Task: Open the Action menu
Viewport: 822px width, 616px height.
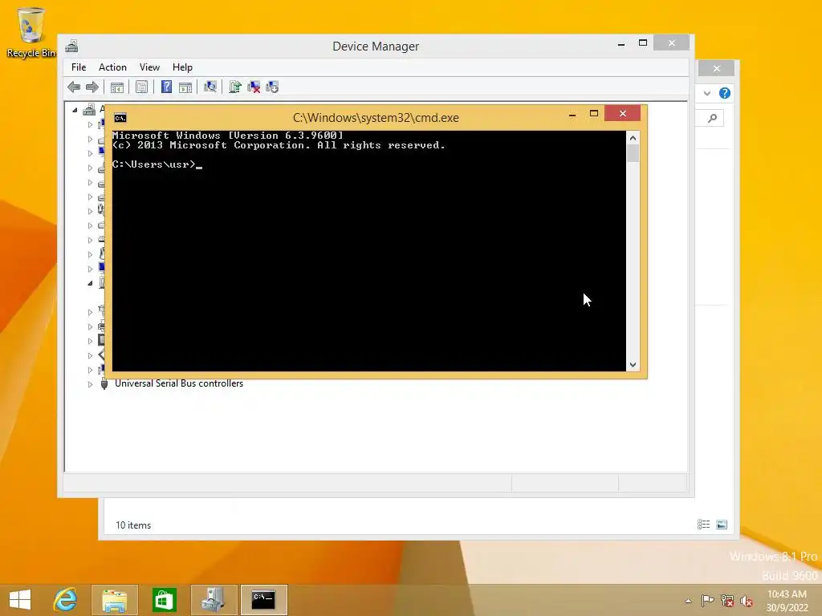Action: point(112,67)
